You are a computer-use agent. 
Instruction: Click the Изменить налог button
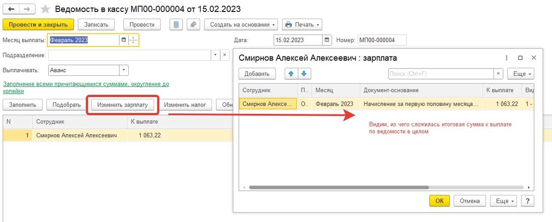point(185,104)
